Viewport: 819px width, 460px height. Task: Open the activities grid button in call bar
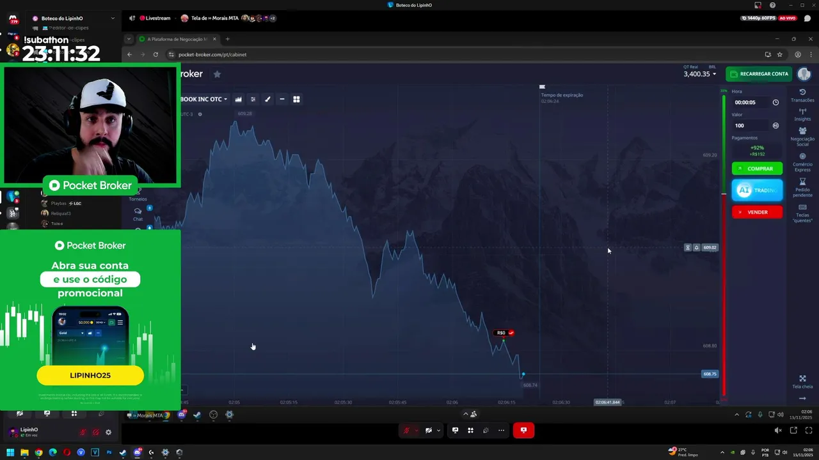470,431
